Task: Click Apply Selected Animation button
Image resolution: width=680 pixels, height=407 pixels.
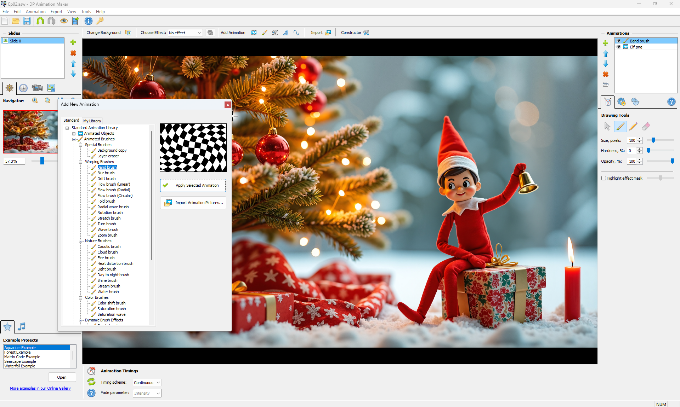Action: click(x=193, y=185)
